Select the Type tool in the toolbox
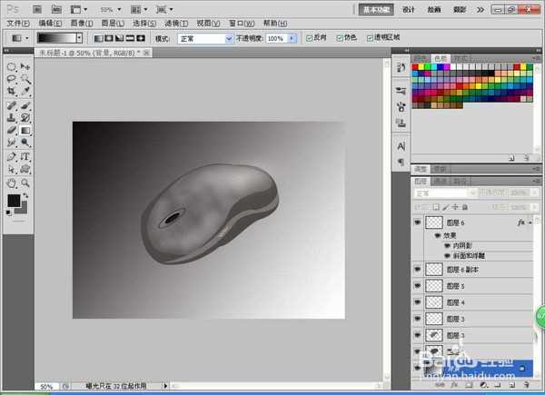This screenshot has height=395, width=545. click(x=25, y=155)
